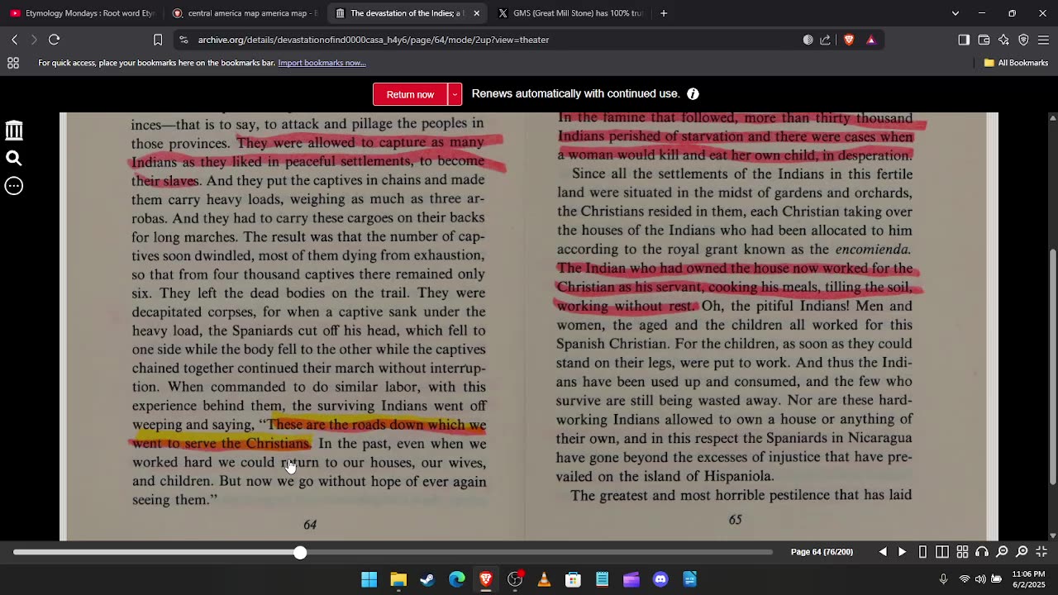
Task: Switch to single-page view
Action: click(922, 552)
